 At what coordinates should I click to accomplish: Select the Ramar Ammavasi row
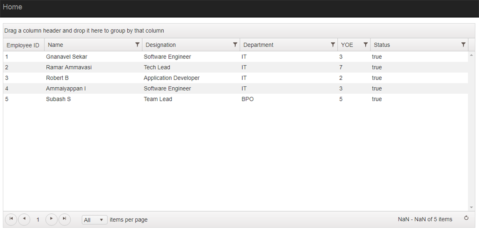click(x=69, y=67)
